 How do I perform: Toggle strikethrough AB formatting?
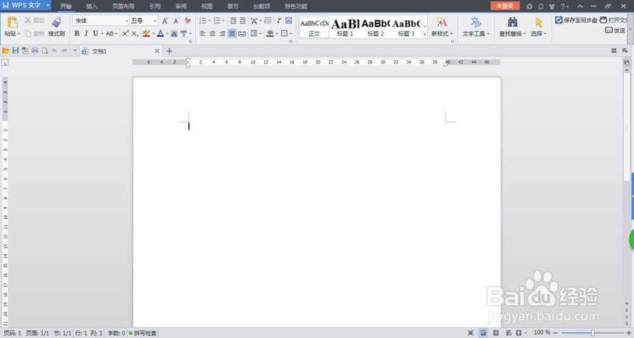[110, 34]
